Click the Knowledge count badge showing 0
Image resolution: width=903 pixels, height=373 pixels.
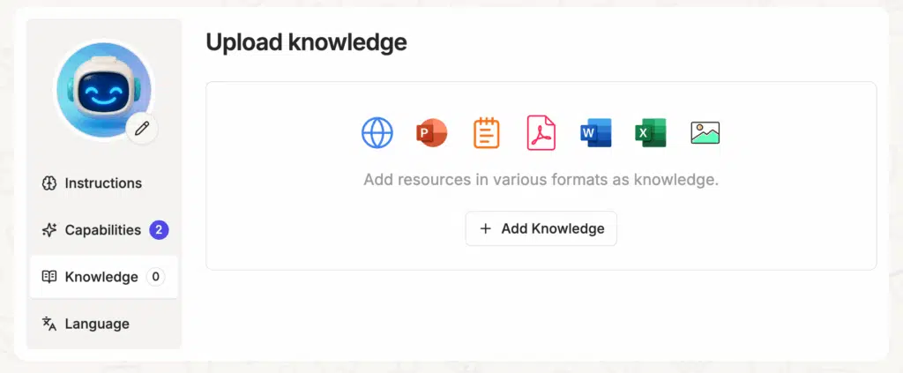click(155, 277)
